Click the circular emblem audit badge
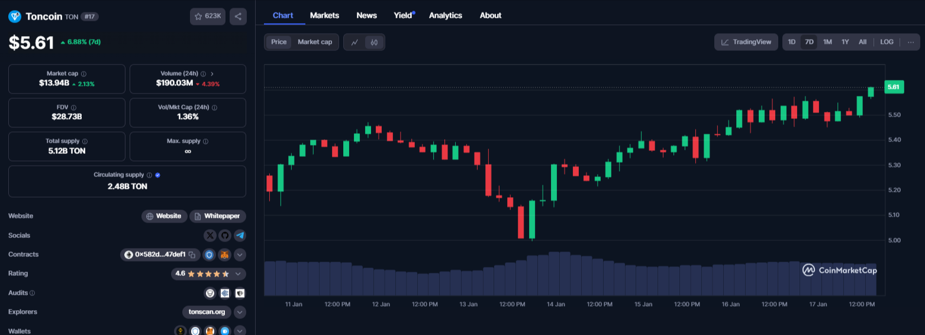Screen dimensions: 925x335 (210, 293)
